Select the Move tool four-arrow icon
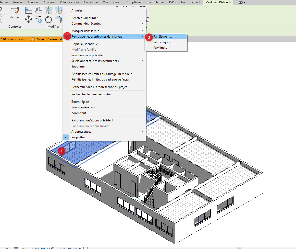The image size is (296, 249). [29, 19]
